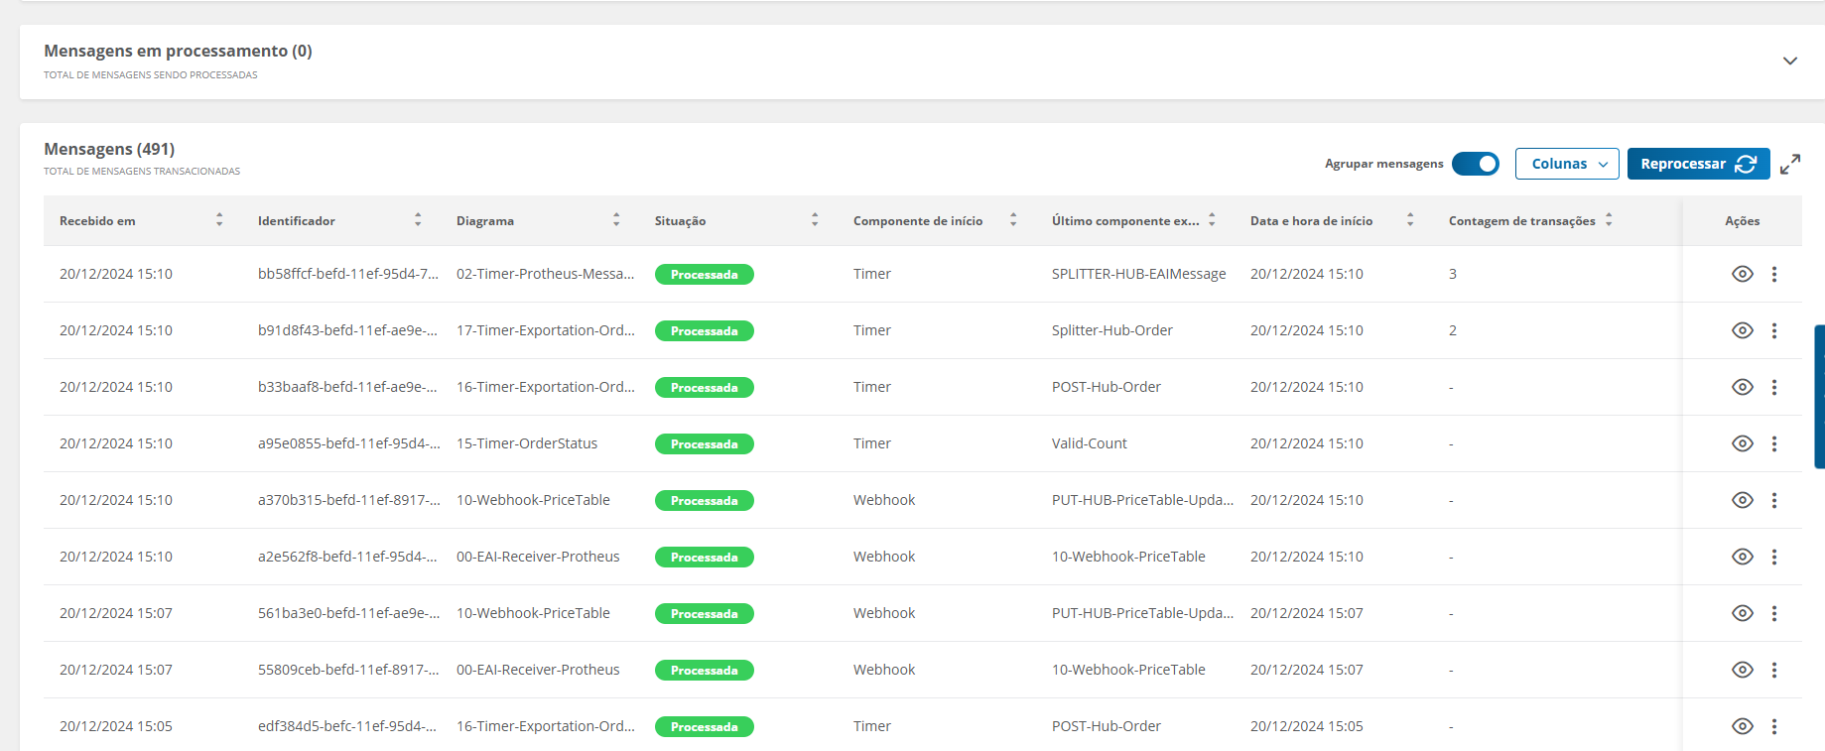View details of message a95e0855-befd
This screenshot has width=1825, height=751.
pos(1742,443)
